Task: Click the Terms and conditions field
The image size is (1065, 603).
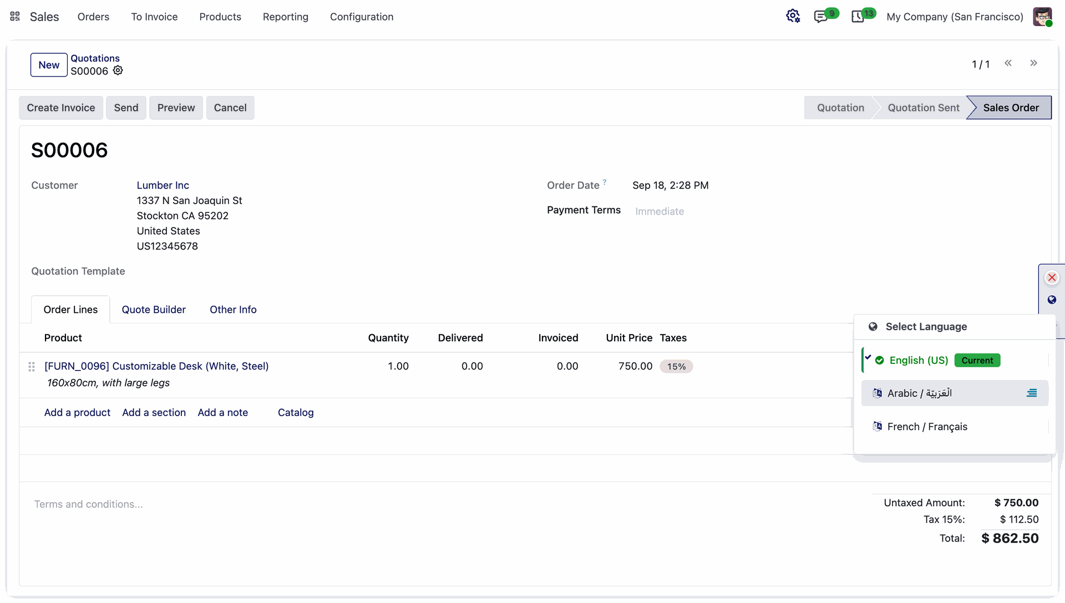Action: pyautogui.click(x=89, y=504)
